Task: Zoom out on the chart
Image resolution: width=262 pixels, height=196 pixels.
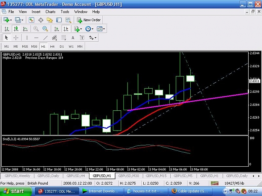Action: pos(45,29)
